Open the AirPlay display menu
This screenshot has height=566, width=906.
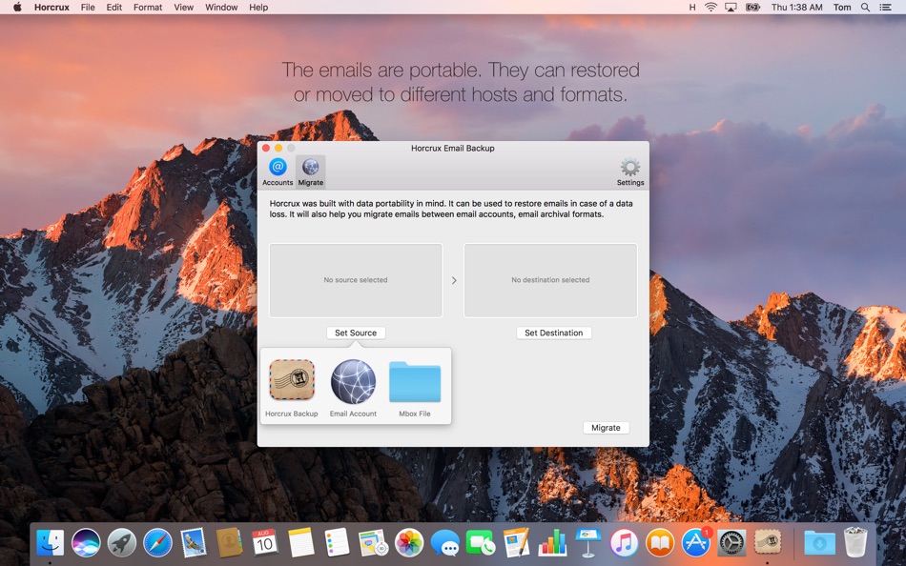tap(731, 8)
